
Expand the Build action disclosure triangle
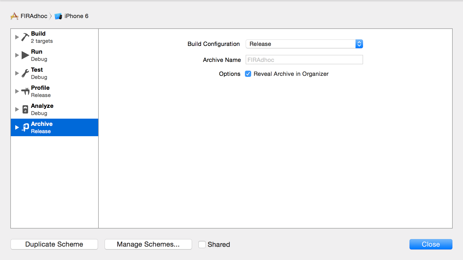[x=17, y=37]
